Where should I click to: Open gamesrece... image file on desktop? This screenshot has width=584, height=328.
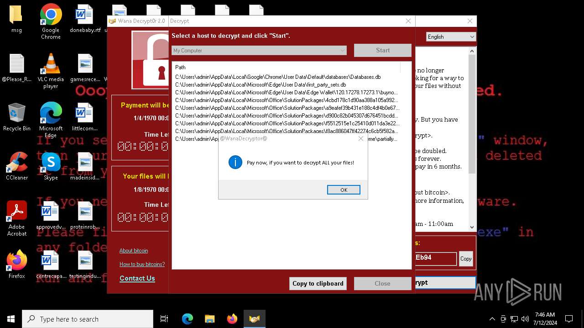pos(85,68)
